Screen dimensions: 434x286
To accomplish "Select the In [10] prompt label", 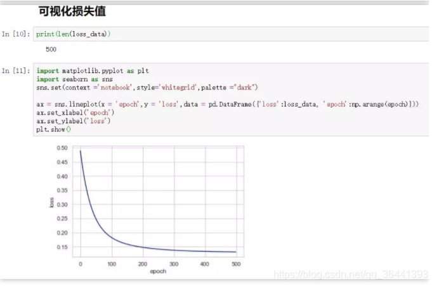I will [16, 34].
